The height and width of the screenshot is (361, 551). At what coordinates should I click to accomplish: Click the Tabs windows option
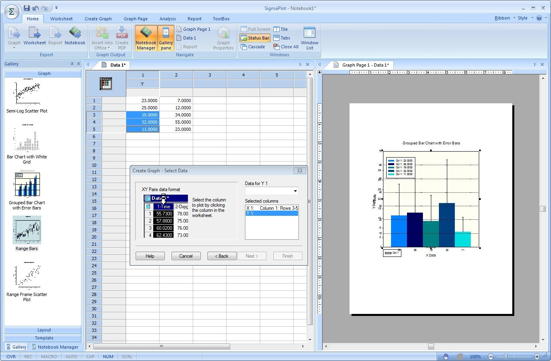[282, 38]
